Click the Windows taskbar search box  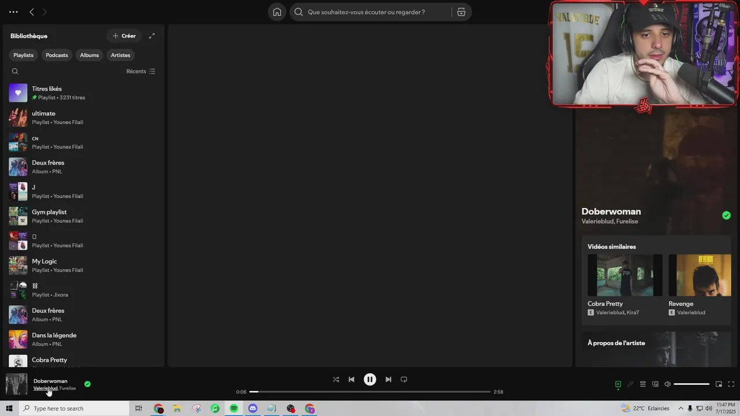74,408
